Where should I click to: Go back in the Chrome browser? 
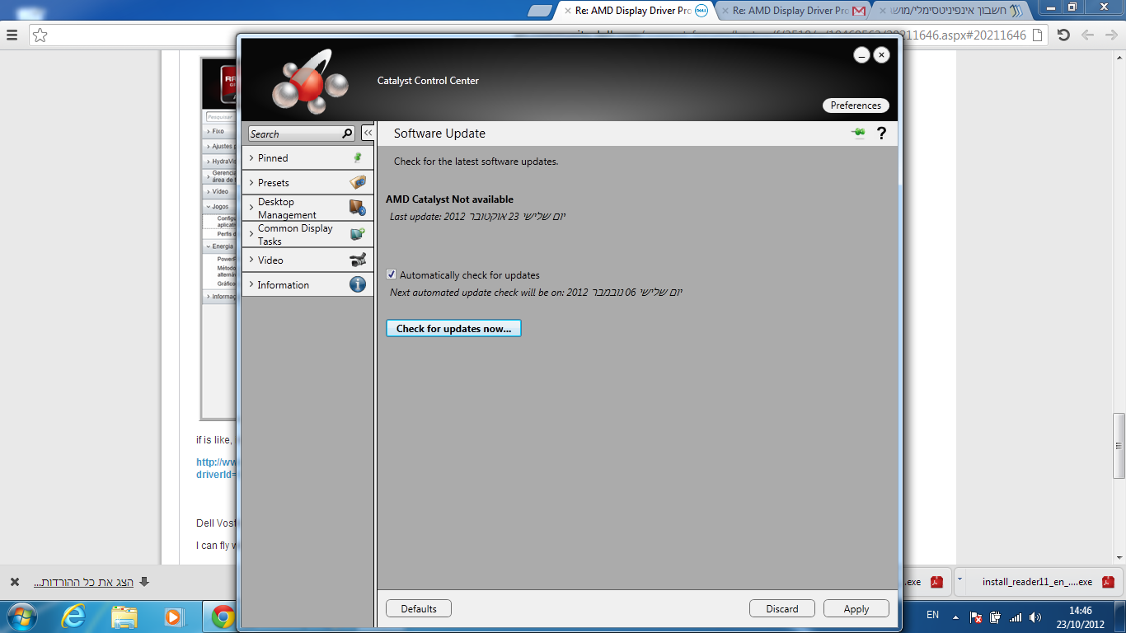pos(1110,35)
